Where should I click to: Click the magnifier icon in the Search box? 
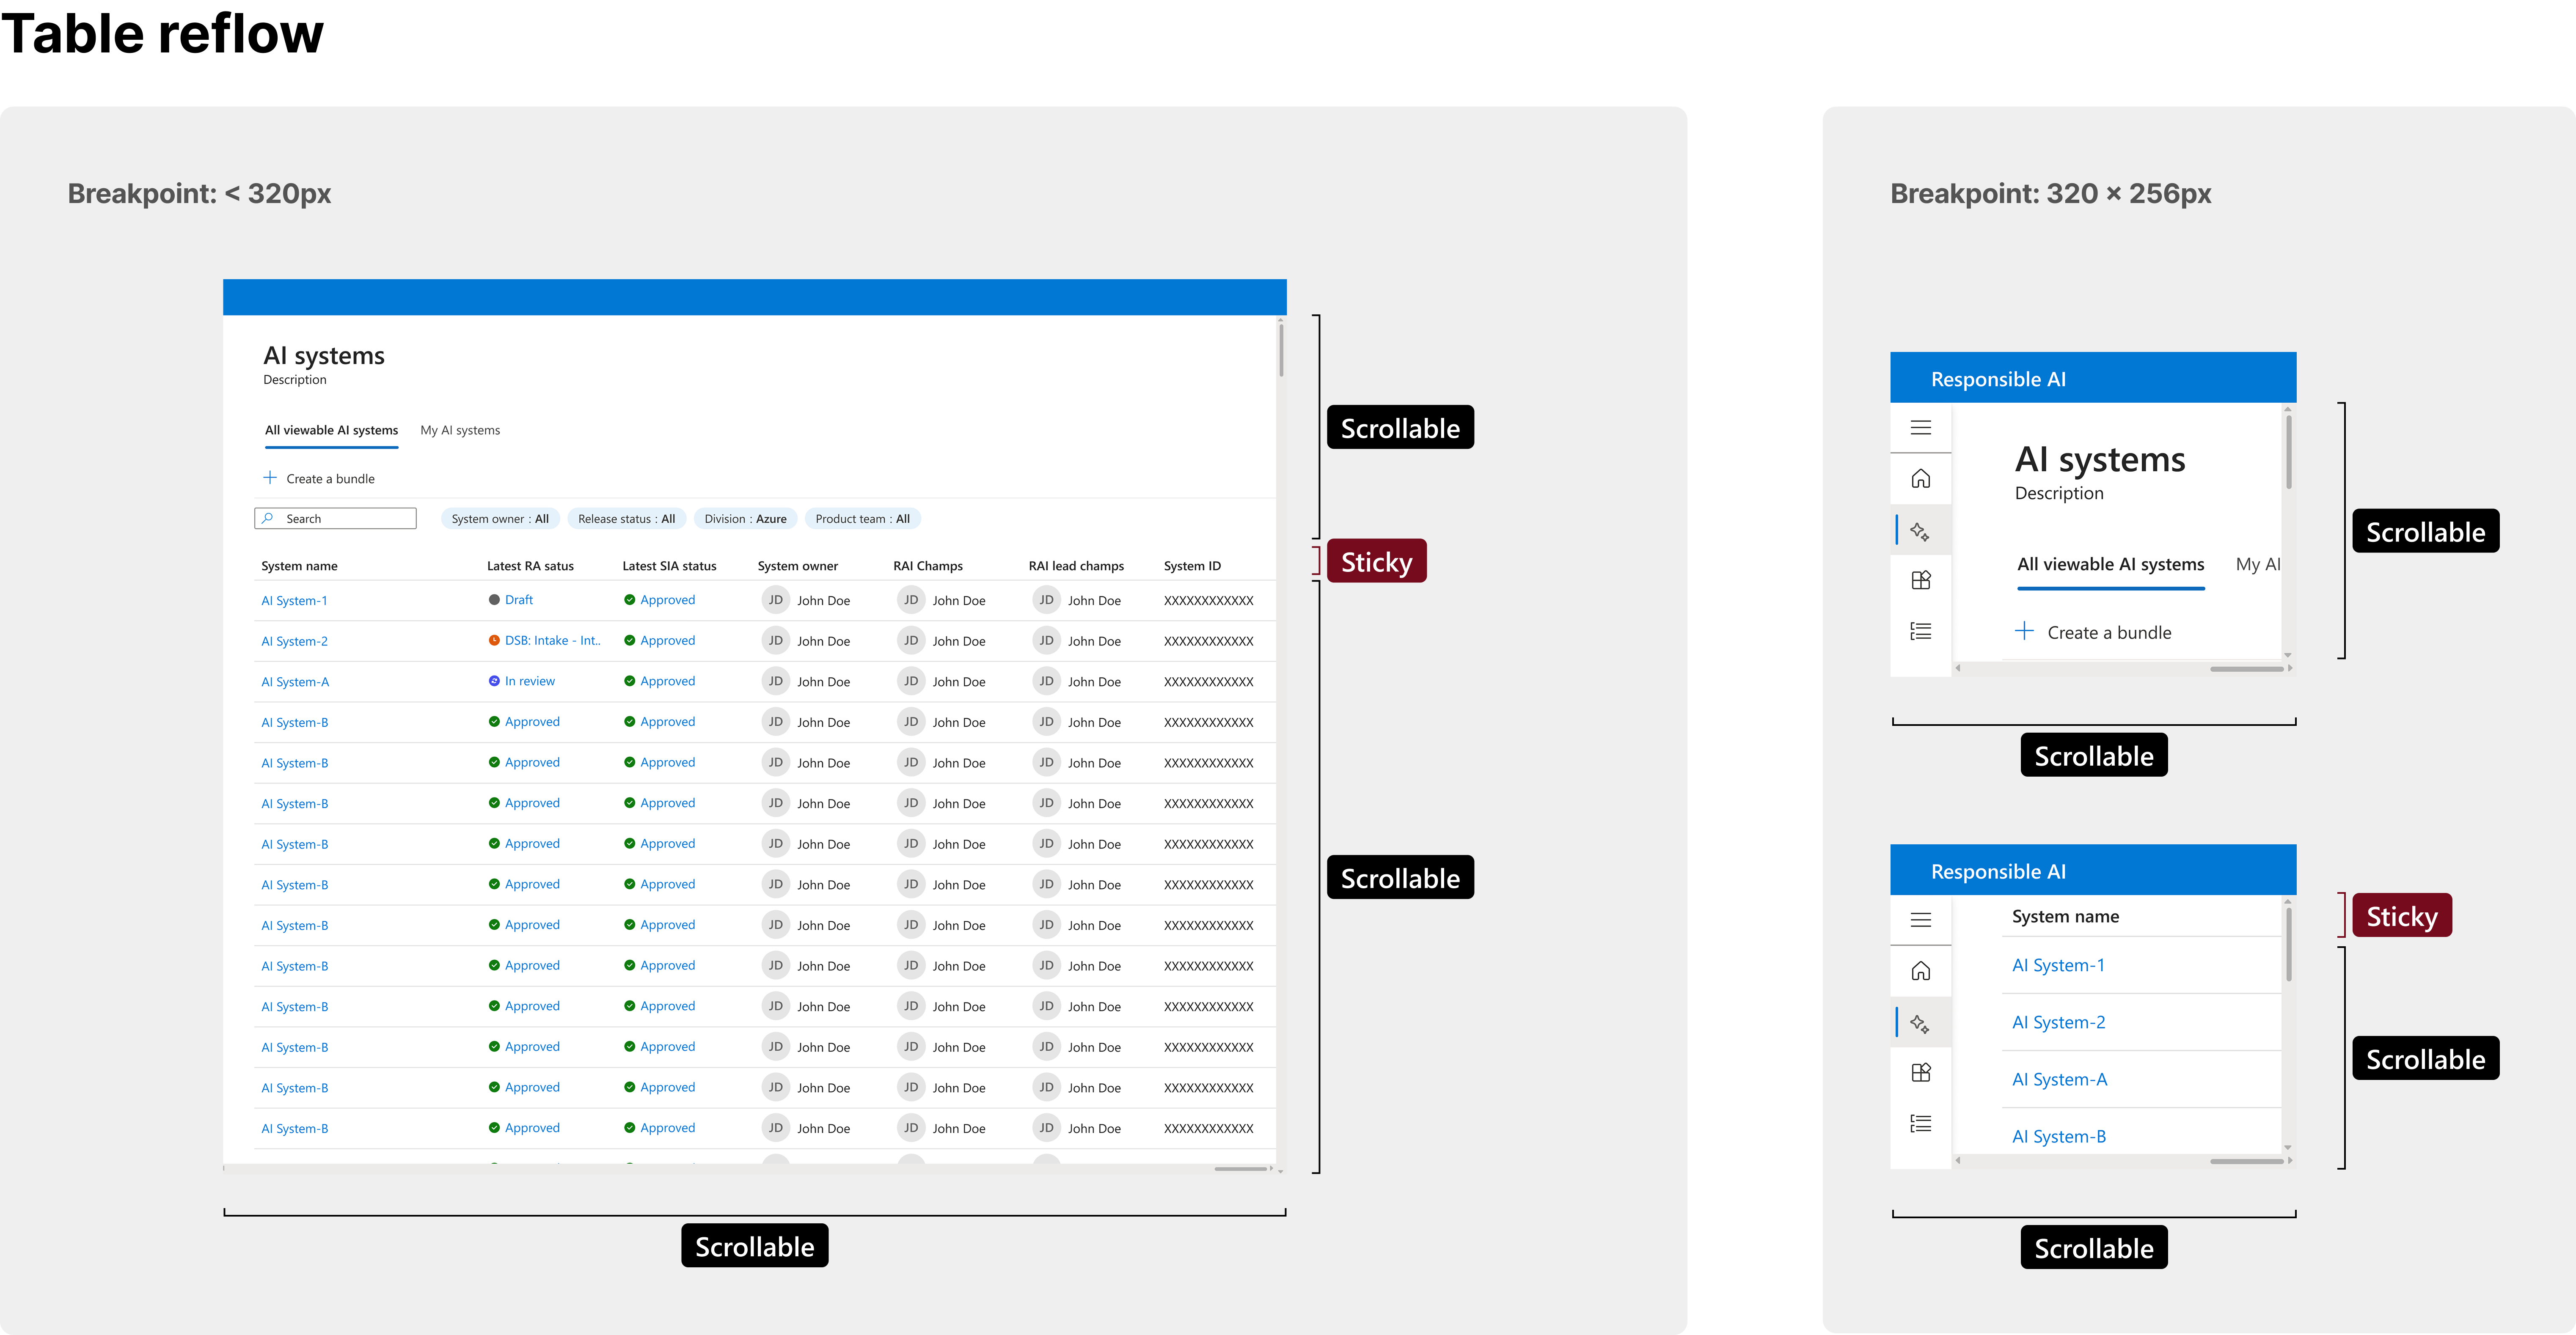pyautogui.click(x=267, y=518)
